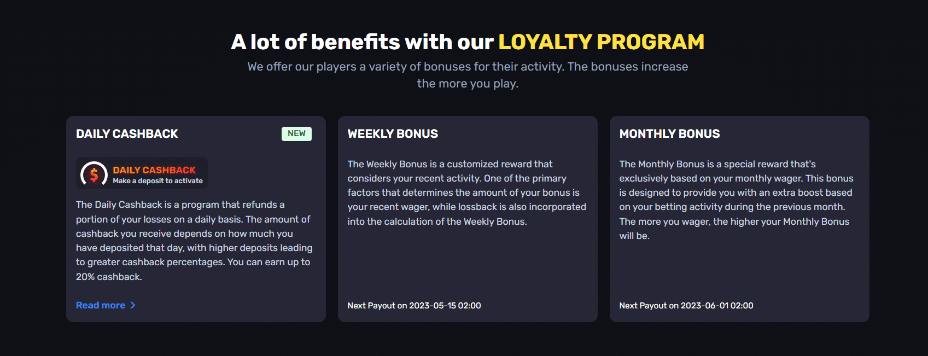Click the DAILY CASHBACK heading

point(126,133)
